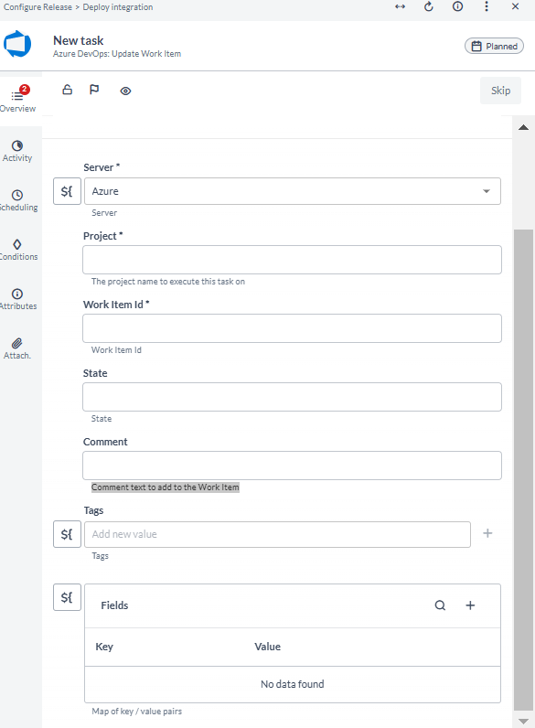
Task: Open the Server dropdown showing Azure
Action: click(x=293, y=191)
